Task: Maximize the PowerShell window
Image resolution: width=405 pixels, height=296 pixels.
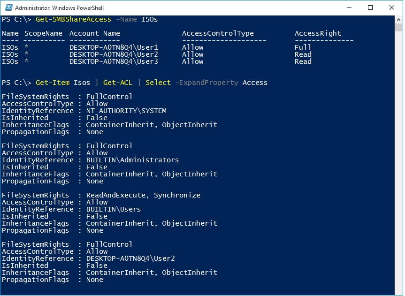Action: [370, 8]
